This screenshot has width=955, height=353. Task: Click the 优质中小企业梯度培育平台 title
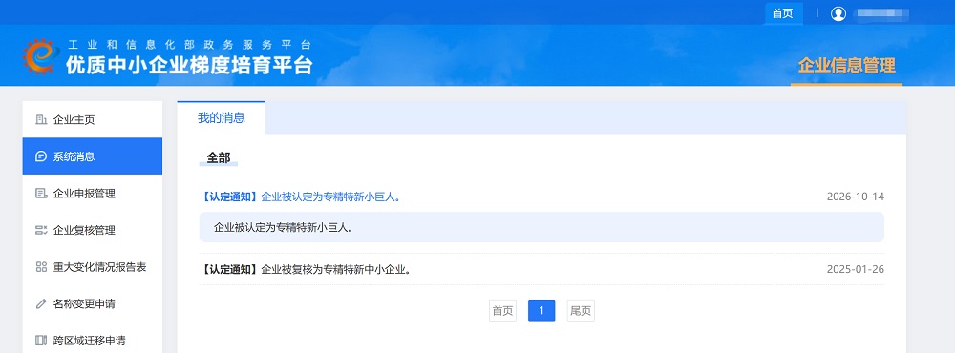(190, 65)
